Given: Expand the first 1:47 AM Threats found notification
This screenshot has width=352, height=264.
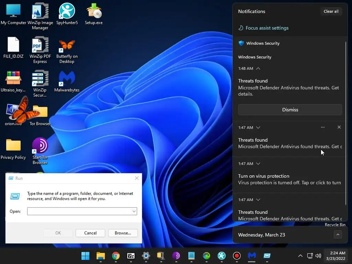Looking at the screenshot, I should pos(258,128).
